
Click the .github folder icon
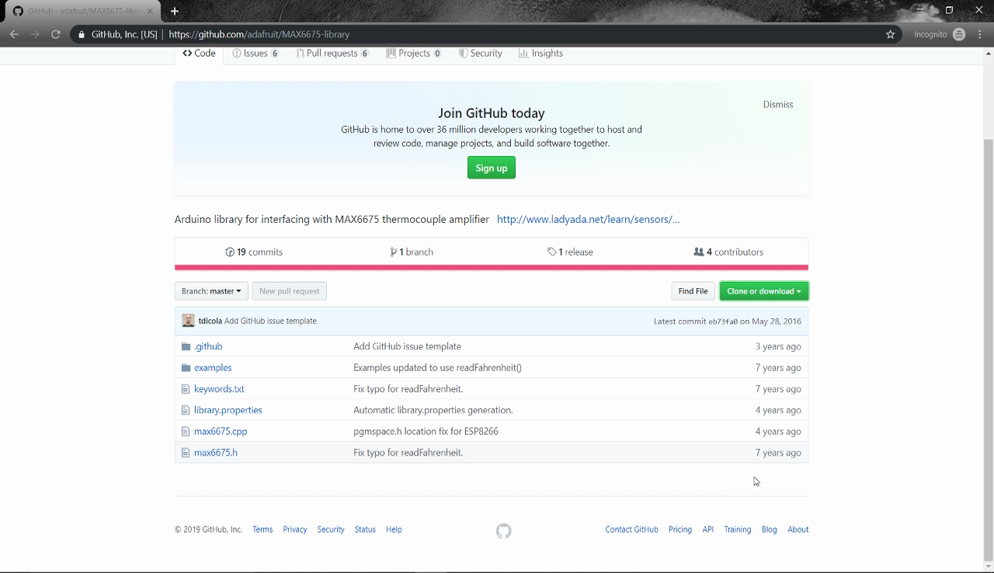pos(186,346)
